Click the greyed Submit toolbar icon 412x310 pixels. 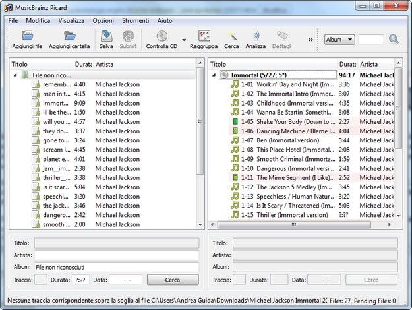pyautogui.click(x=129, y=36)
